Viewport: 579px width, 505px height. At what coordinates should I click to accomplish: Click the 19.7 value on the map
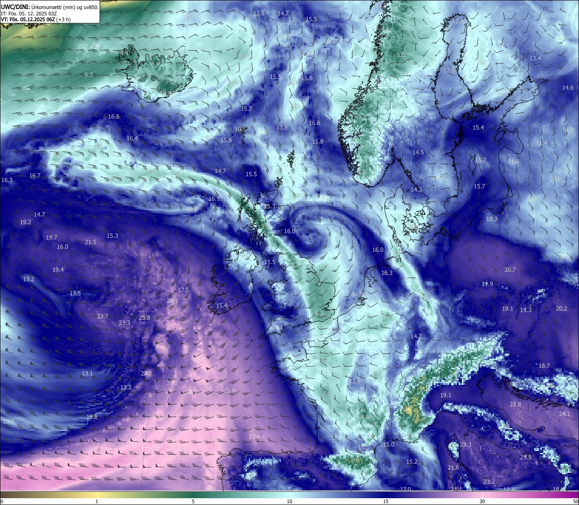click(52, 238)
